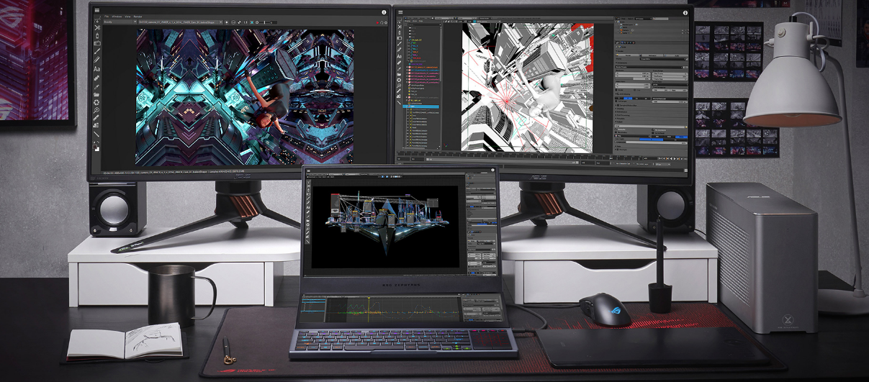This screenshot has width=869, height=382.
Task: Select the pencil tool on the left monitor toolbar
Action: (96, 60)
